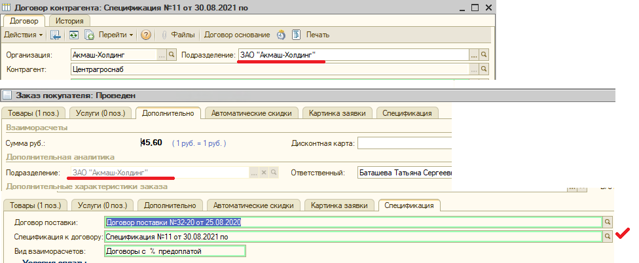639x263 pixels.
Task: Open Спецификация к договору via magnifier icon
Action: click(x=607, y=236)
